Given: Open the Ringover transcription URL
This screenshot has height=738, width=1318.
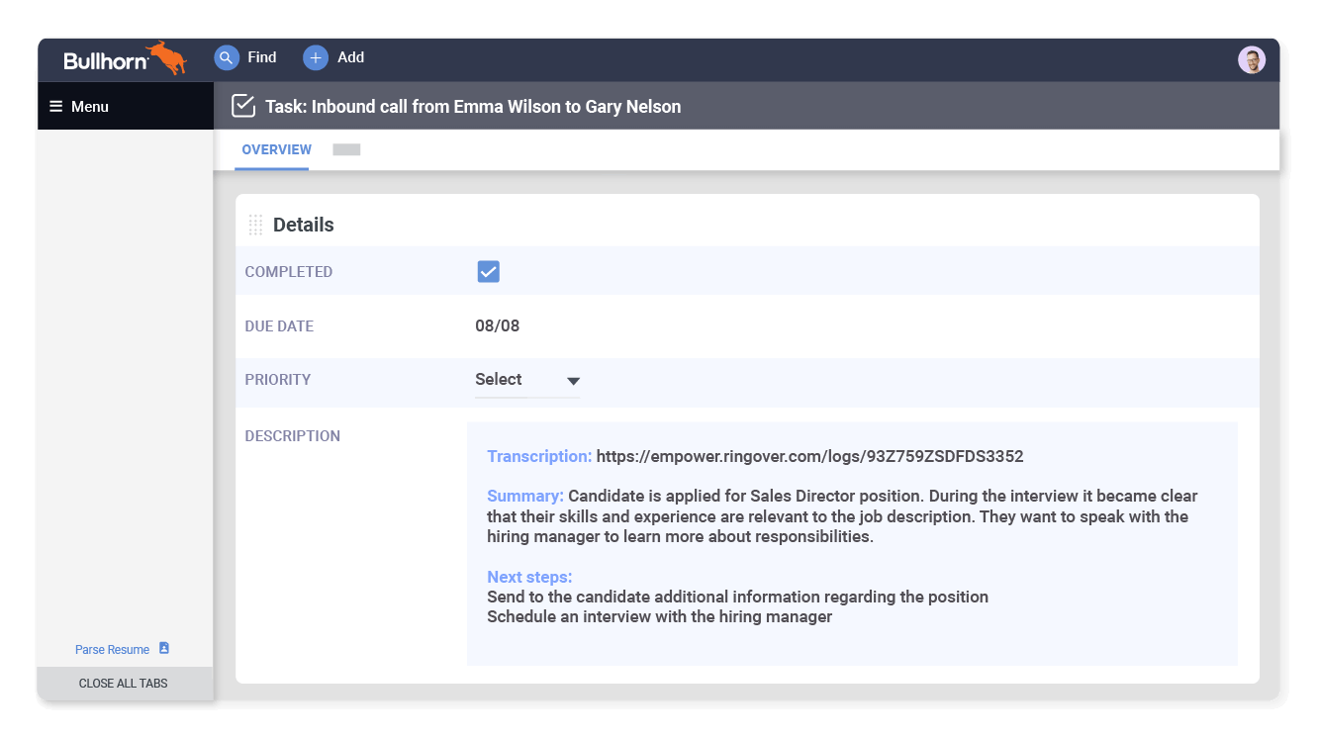Looking at the screenshot, I should 809,456.
